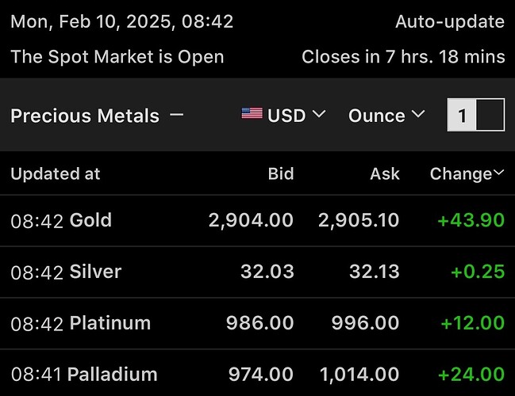Click Palladium ask price 1,014.00
515x396 pixels.
pos(359,375)
